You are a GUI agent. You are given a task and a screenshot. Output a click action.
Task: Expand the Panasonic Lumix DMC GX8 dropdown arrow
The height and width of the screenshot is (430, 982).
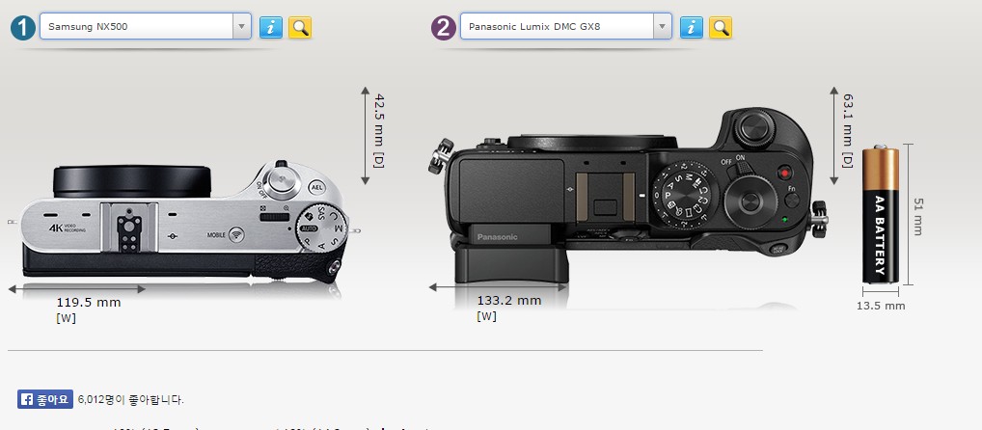[663, 26]
